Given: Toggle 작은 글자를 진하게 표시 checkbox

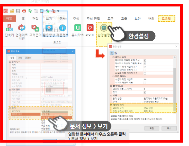Looking at the screenshot, I should [x=145, y=70].
